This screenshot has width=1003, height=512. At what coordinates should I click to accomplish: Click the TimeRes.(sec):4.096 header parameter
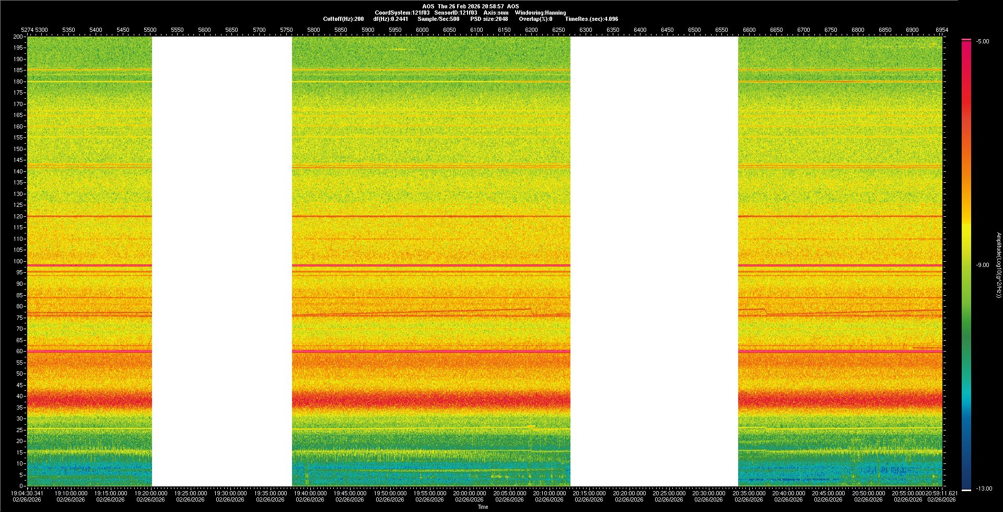point(591,19)
